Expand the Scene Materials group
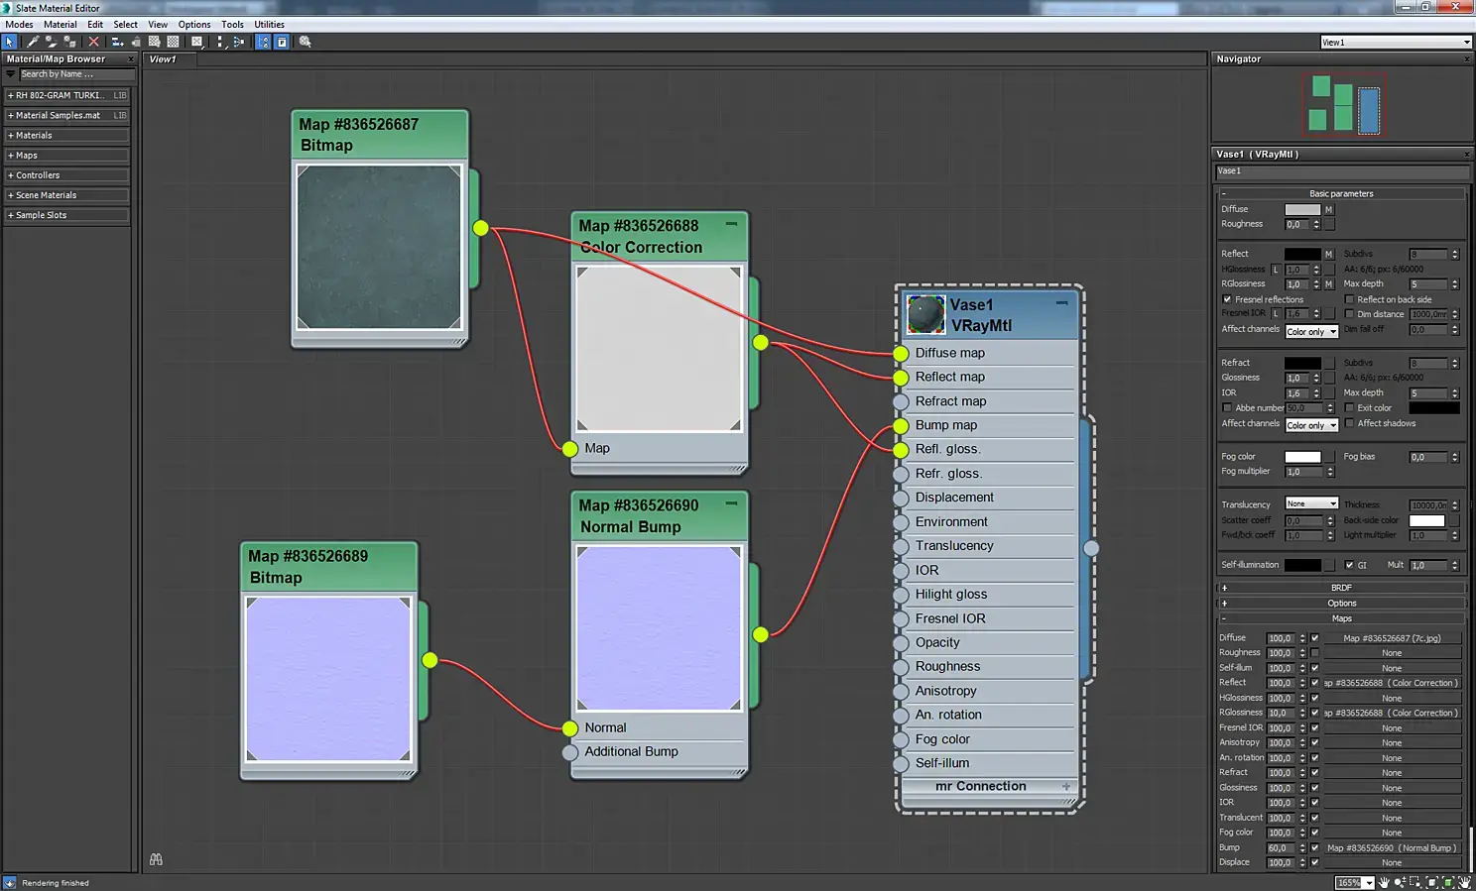Image resolution: width=1476 pixels, height=891 pixels. click(46, 195)
